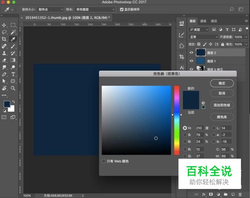Select the Path Selection tool

click(4, 81)
